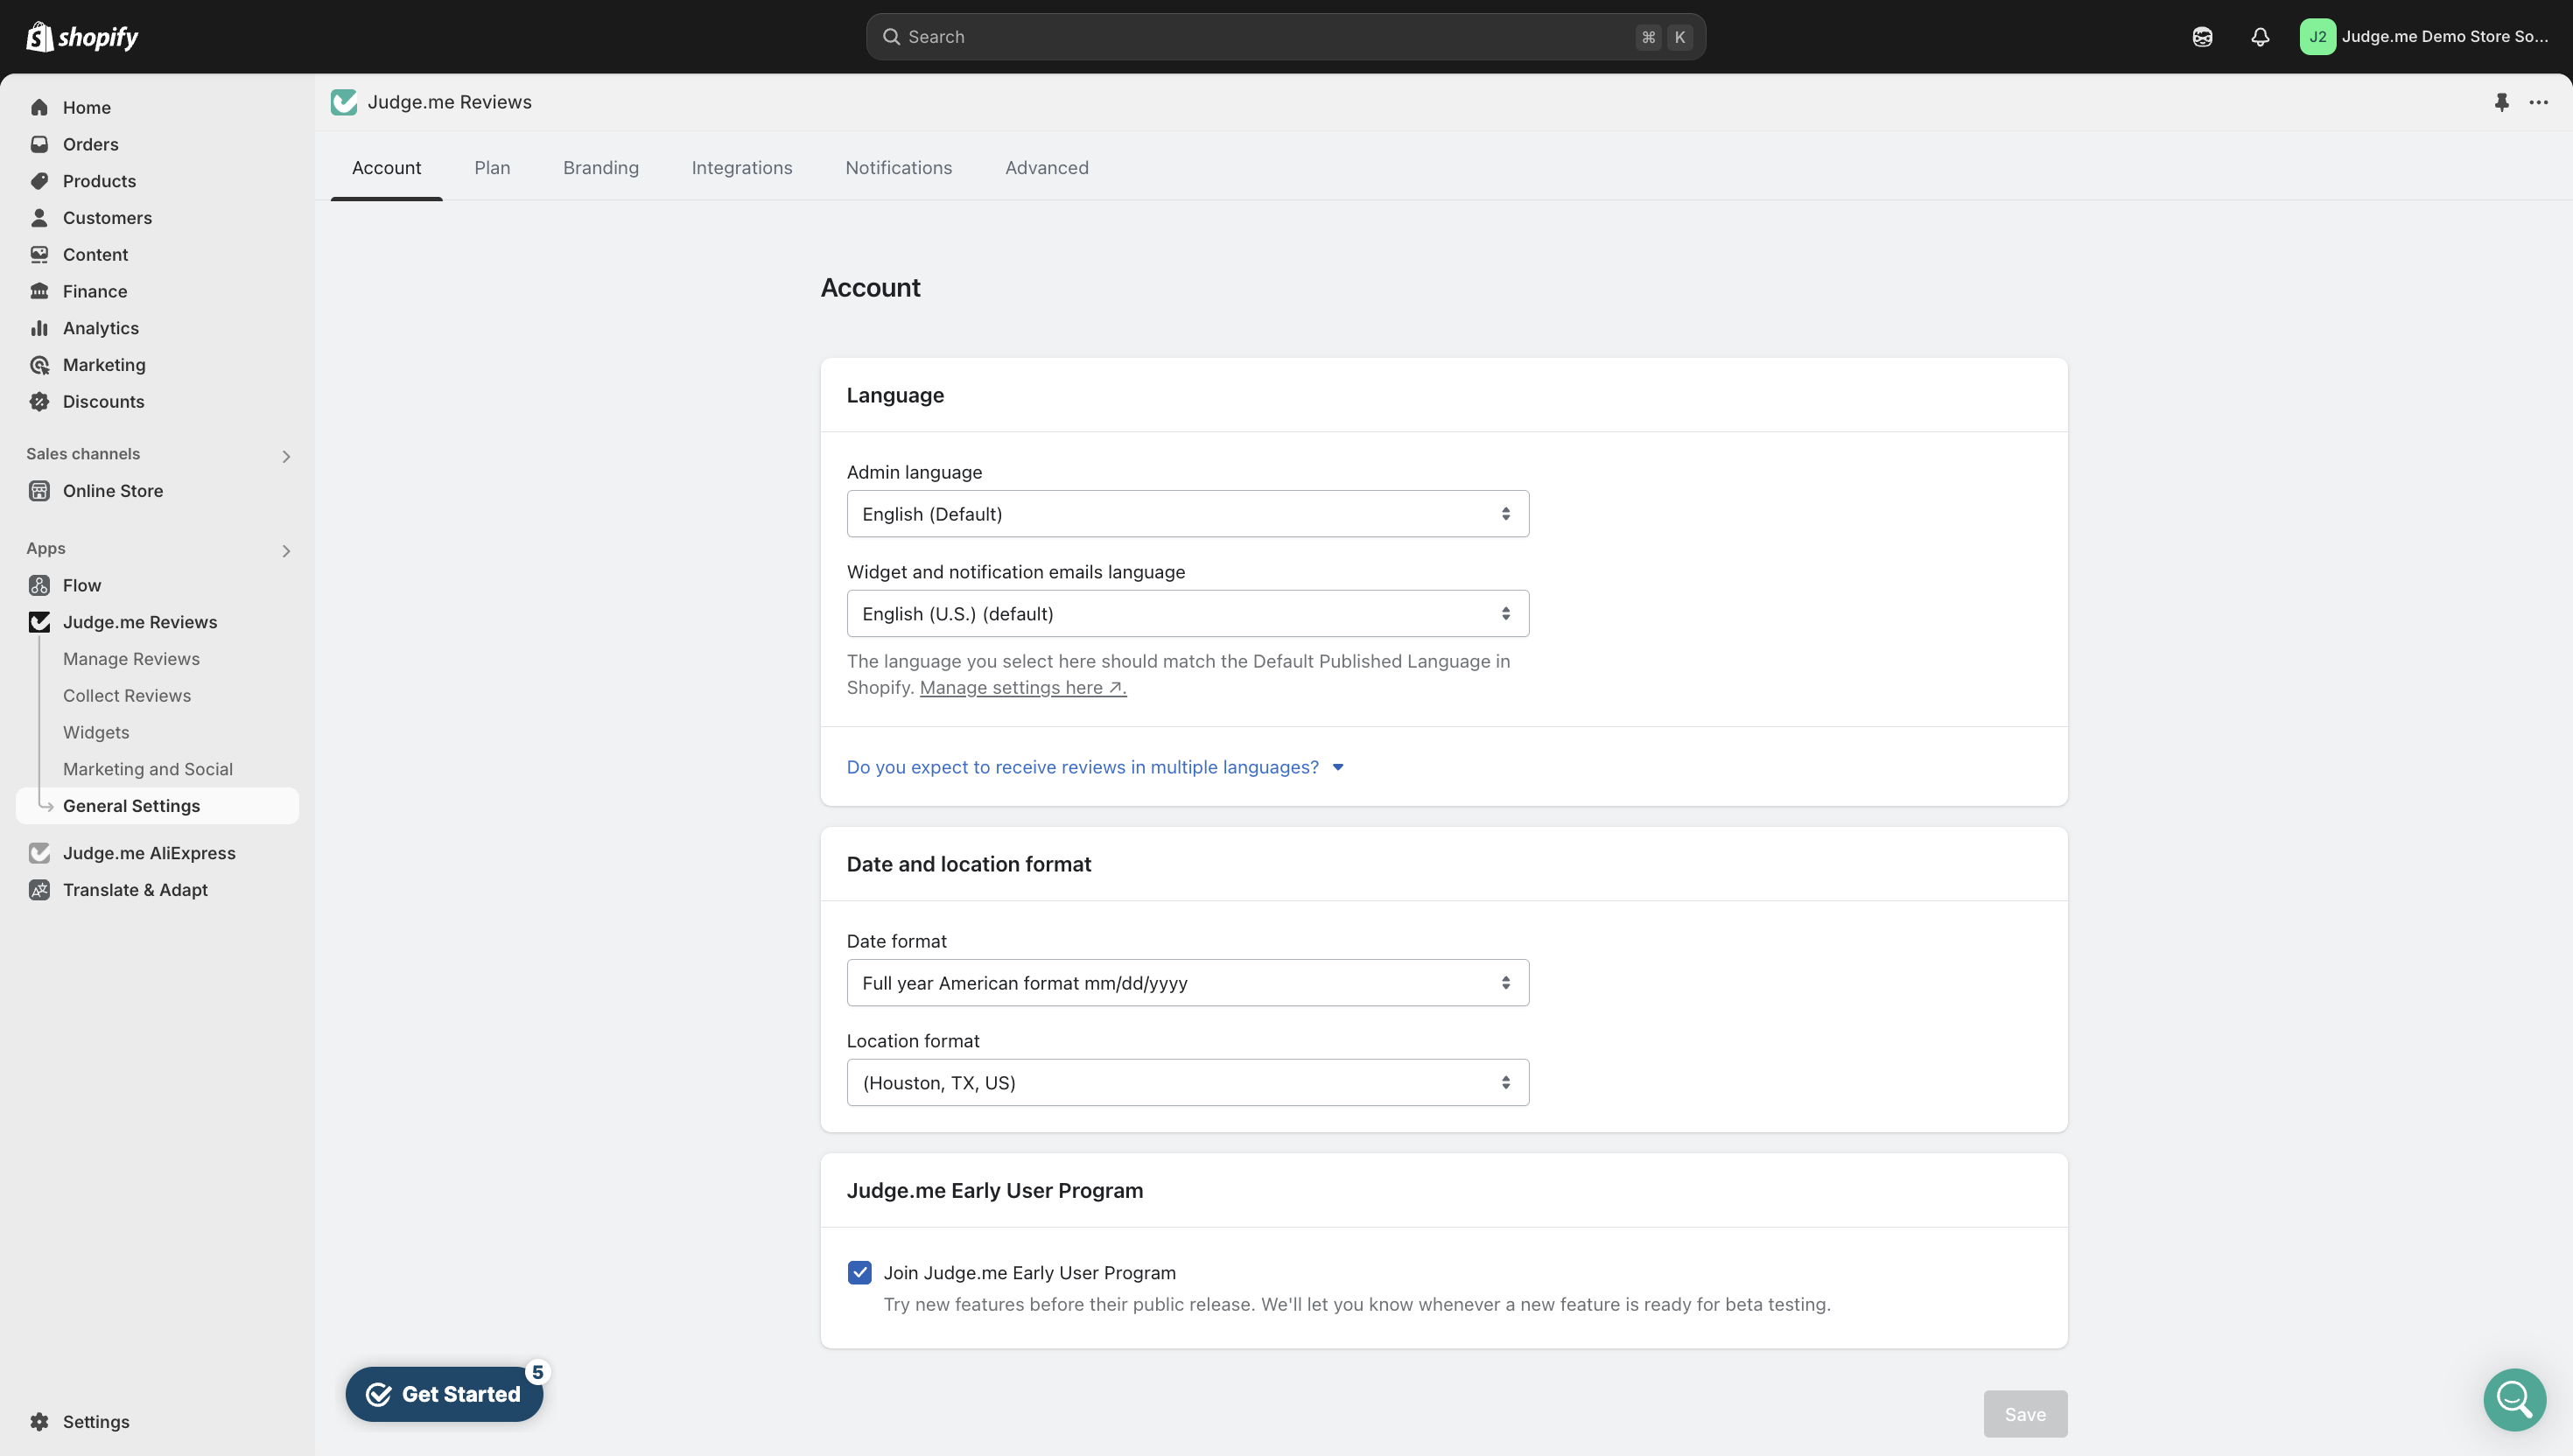The image size is (2573, 1456).
Task: Open the notifications bell
Action: pyautogui.click(x=2260, y=37)
